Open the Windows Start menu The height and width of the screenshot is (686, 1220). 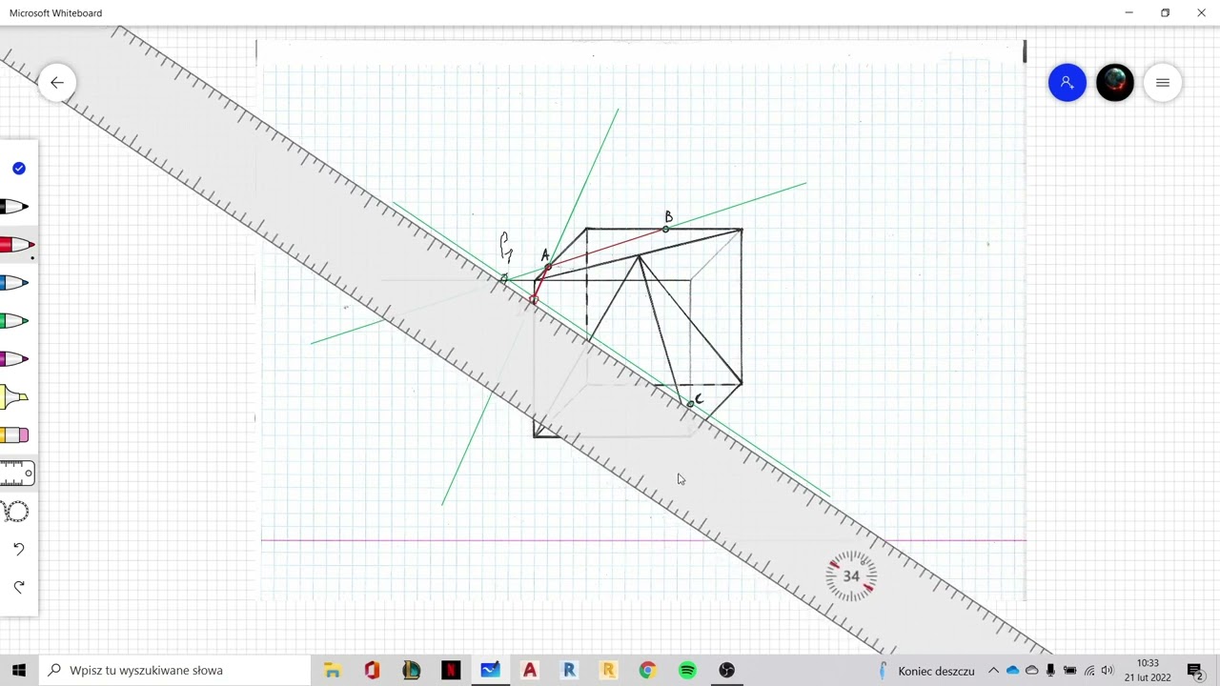click(19, 670)
